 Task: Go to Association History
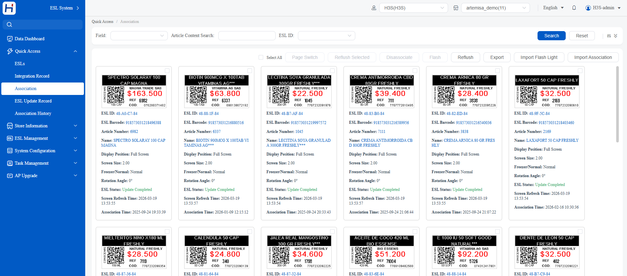(x=33, y=113)
